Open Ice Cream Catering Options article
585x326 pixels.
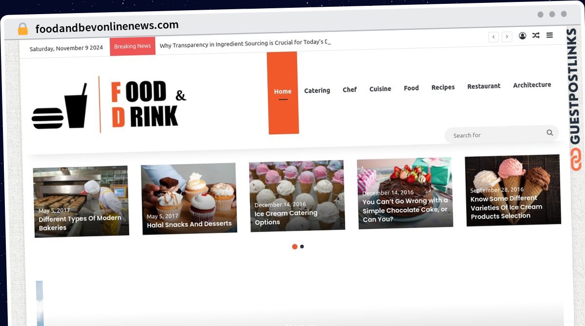pyautogui.click(x=286, y=217)
